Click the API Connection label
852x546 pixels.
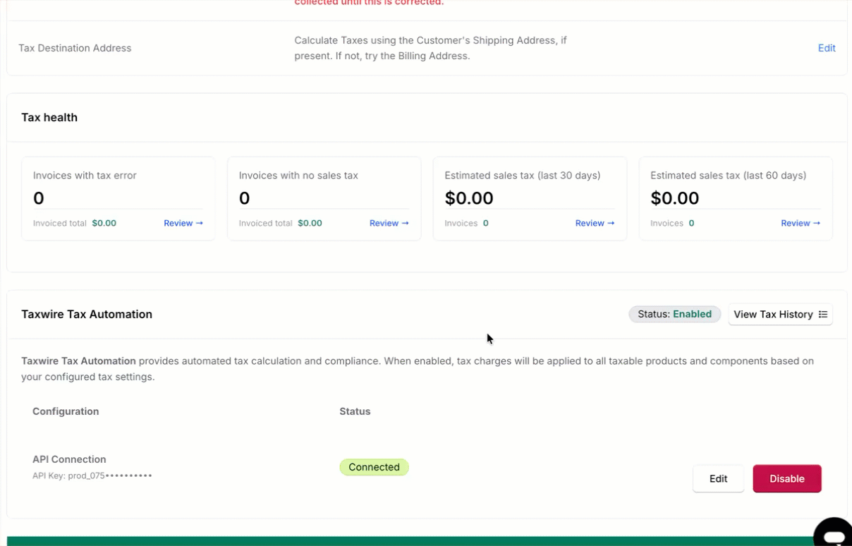(x=69, y=459)
